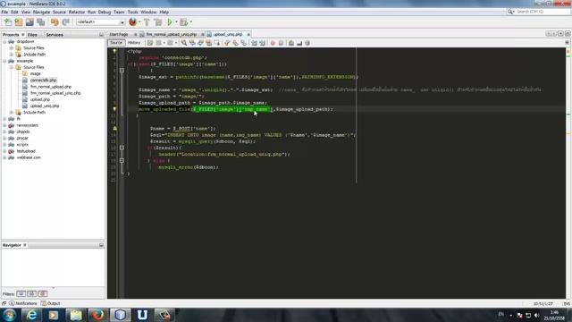
Task: Toggle the second Navigator filter button
Action: pyautogui.click(x=32, y=294)
